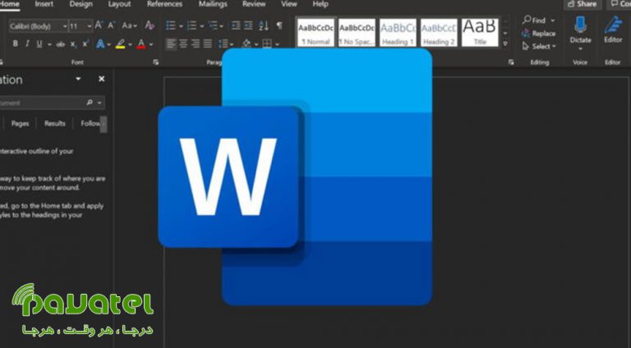Open the Styles pane launcher
The image size is (631, 348).
(x=511, y=62)
